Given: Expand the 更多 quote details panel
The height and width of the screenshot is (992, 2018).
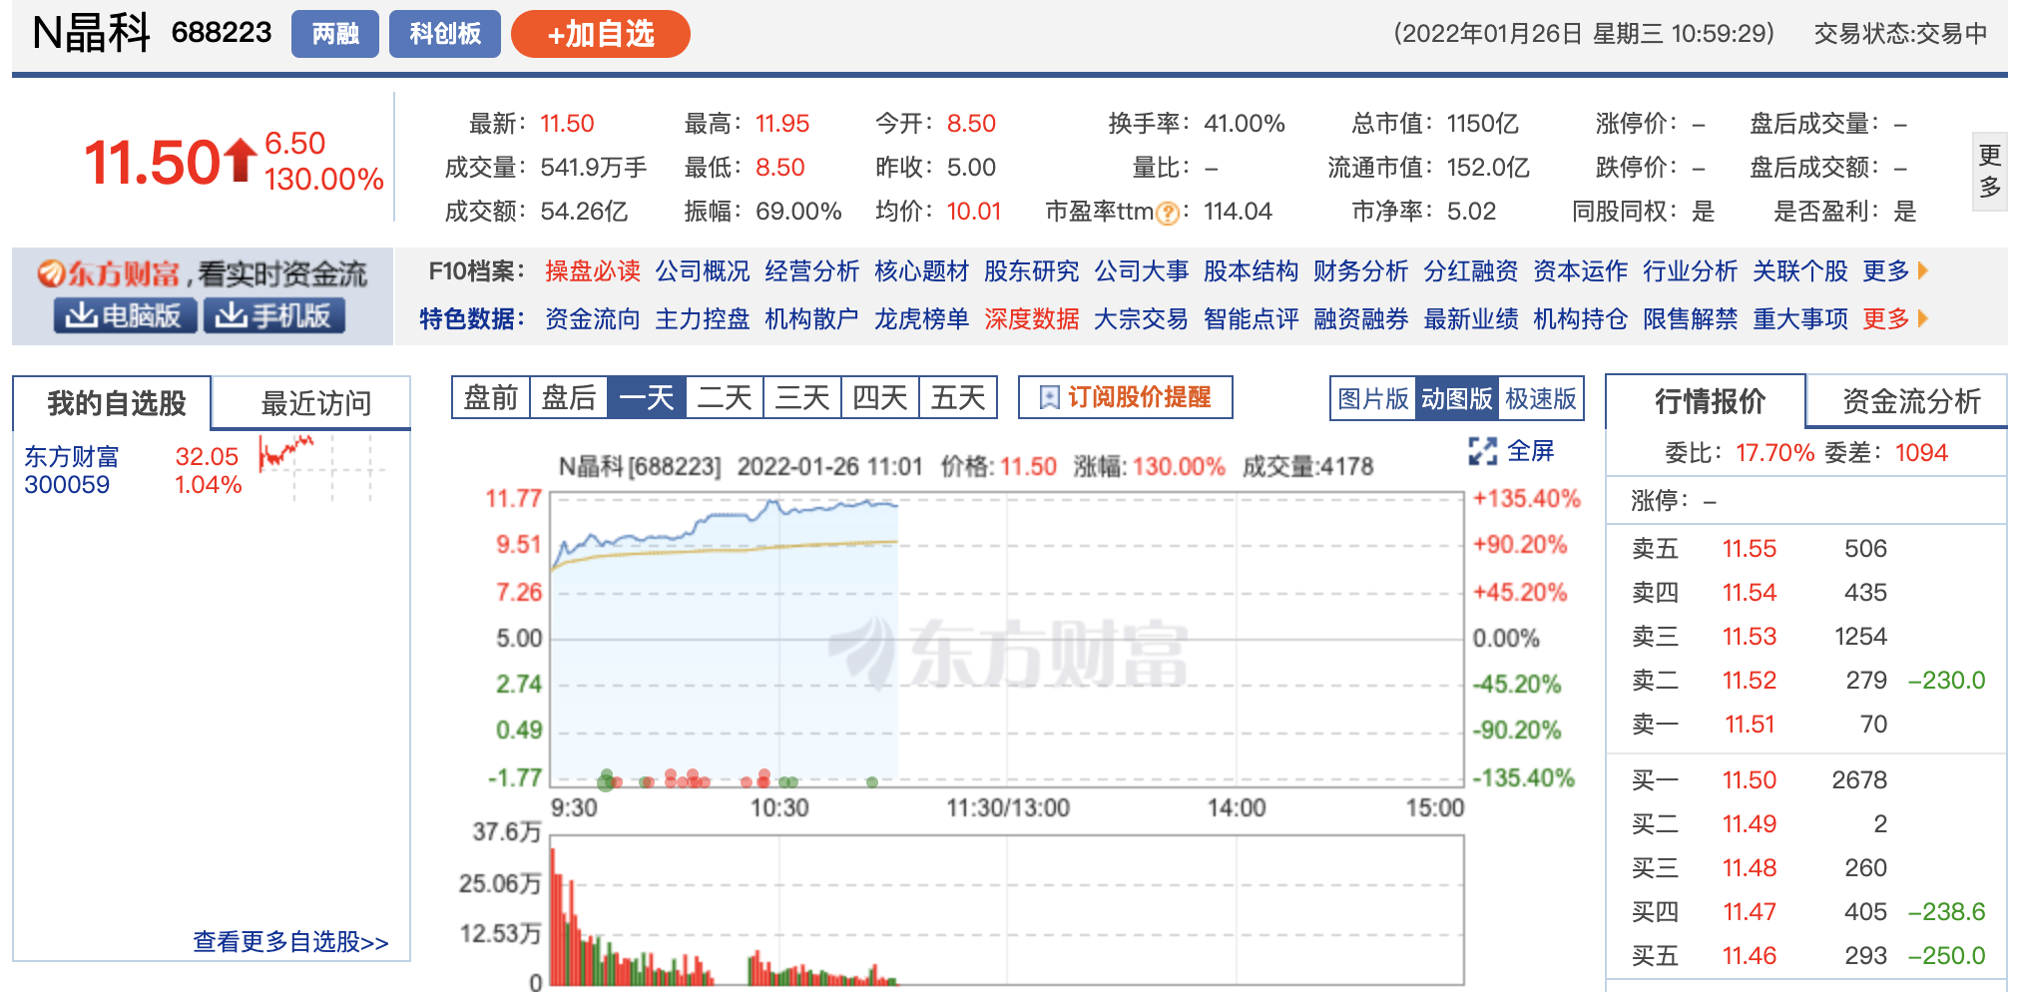Looking at the screenshot, I should (x=1989, y=171).
